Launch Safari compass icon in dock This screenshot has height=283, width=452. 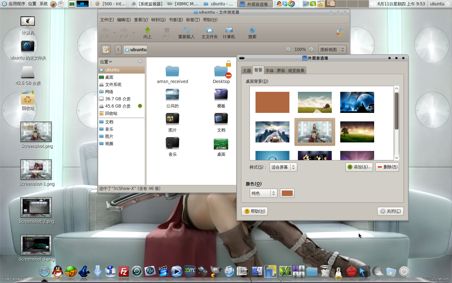(45, 271)
